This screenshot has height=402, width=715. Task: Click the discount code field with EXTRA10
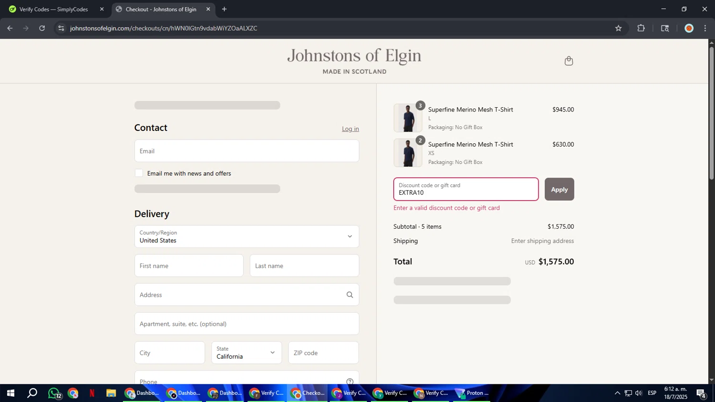[x=466, y=189]
